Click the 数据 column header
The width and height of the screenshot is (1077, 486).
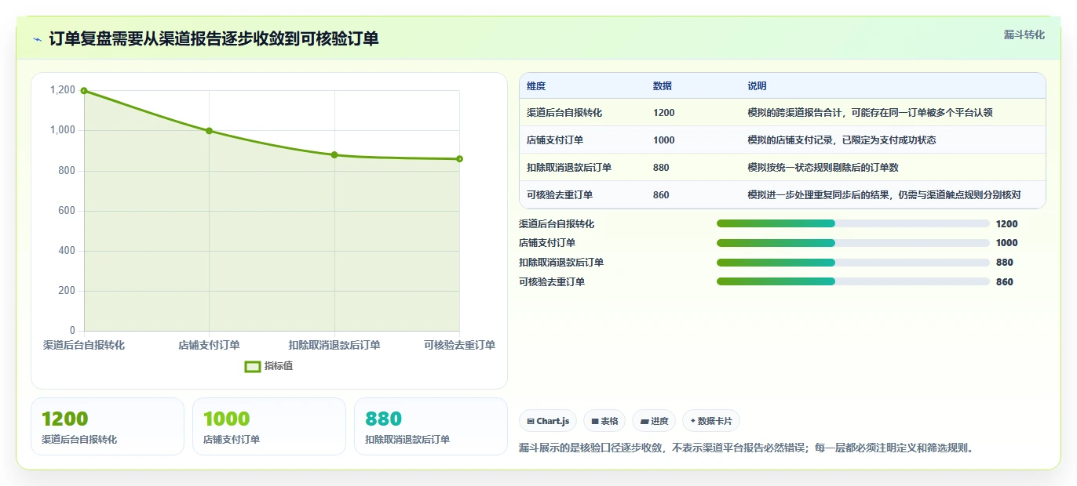(x=663, y=86)
